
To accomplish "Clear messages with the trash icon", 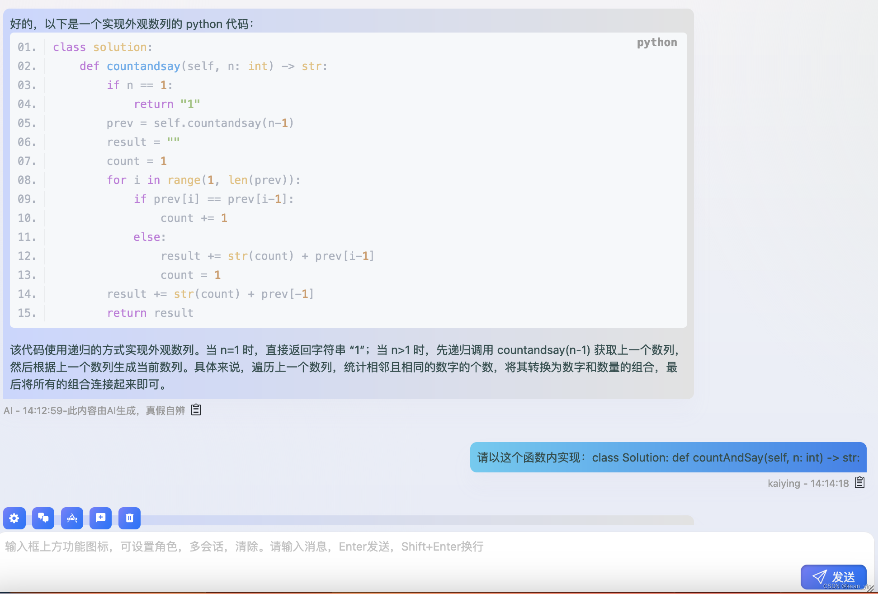I will pos(130,518).
